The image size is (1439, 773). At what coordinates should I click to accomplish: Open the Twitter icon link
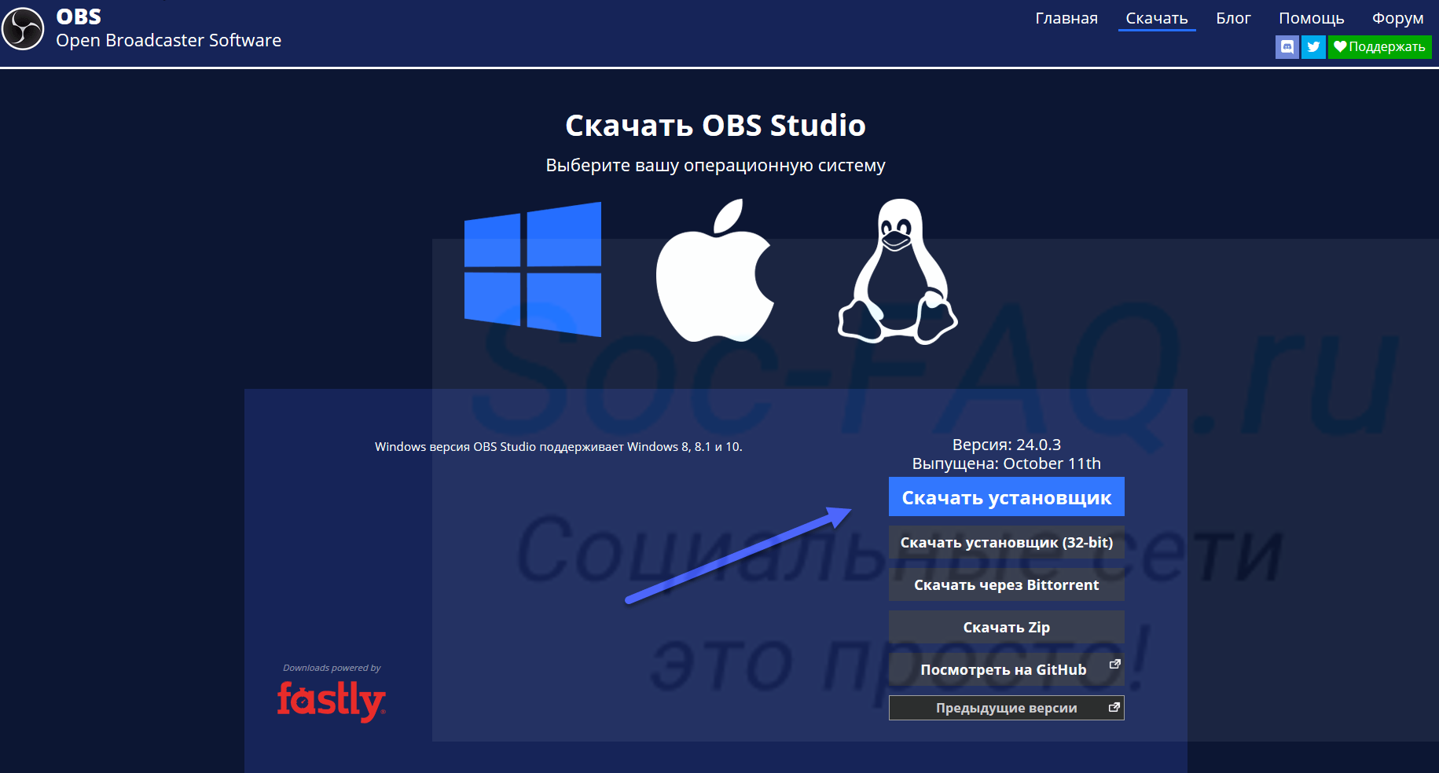(1313, 47)
